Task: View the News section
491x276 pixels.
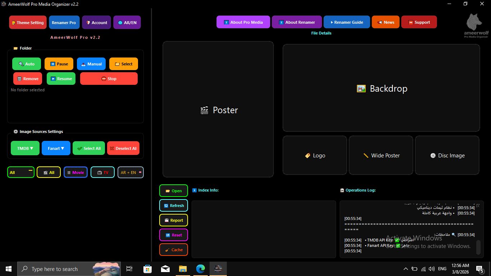Action: 385,22
